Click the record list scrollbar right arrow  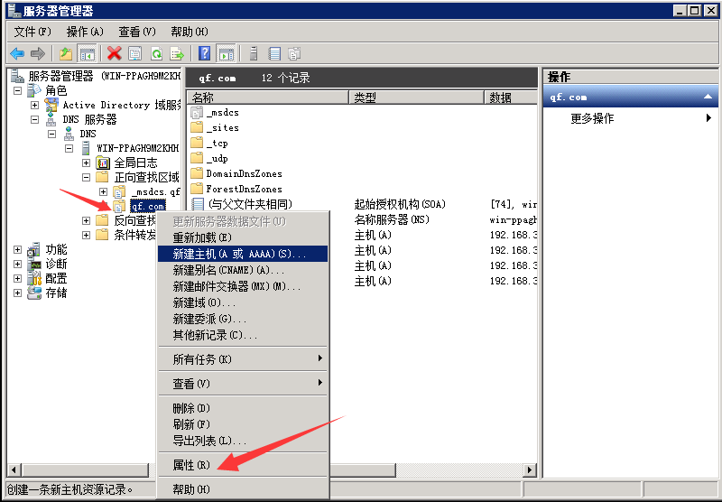pyautogui.click(x=530, y=469)
